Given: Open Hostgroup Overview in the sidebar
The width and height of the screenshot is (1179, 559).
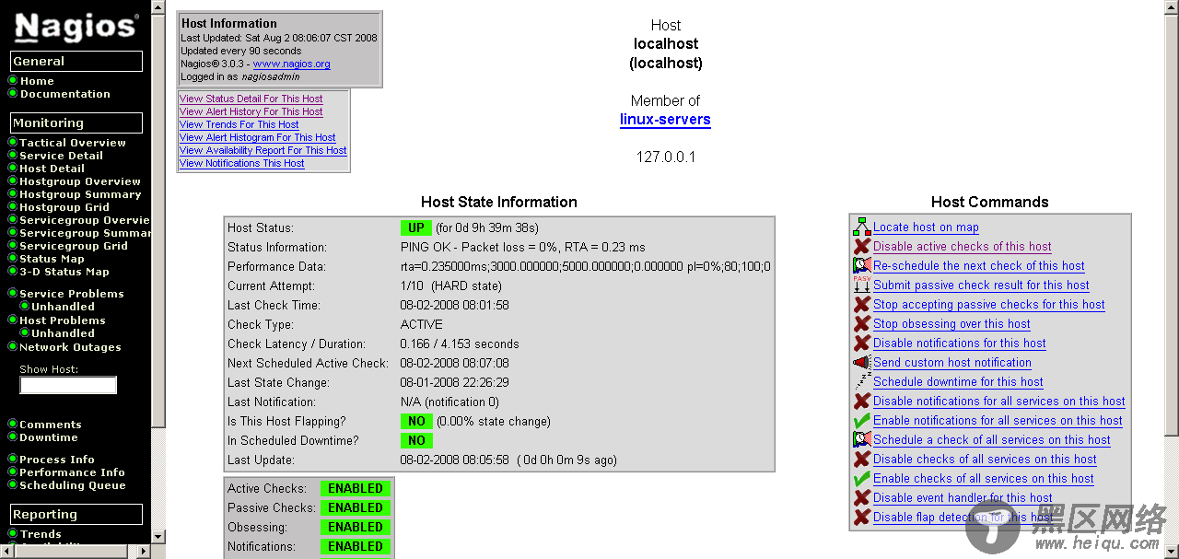Looking at the screenshot, I should click(80, 181).
